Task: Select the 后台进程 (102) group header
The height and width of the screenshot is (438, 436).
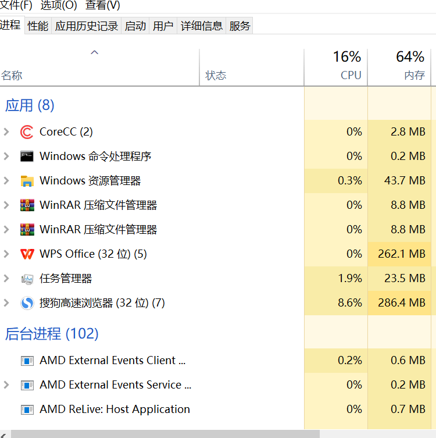Action: coord(52,333)
